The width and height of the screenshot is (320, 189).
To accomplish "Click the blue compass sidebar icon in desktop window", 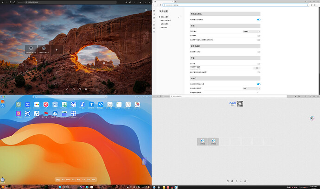I will click(2, 106).
